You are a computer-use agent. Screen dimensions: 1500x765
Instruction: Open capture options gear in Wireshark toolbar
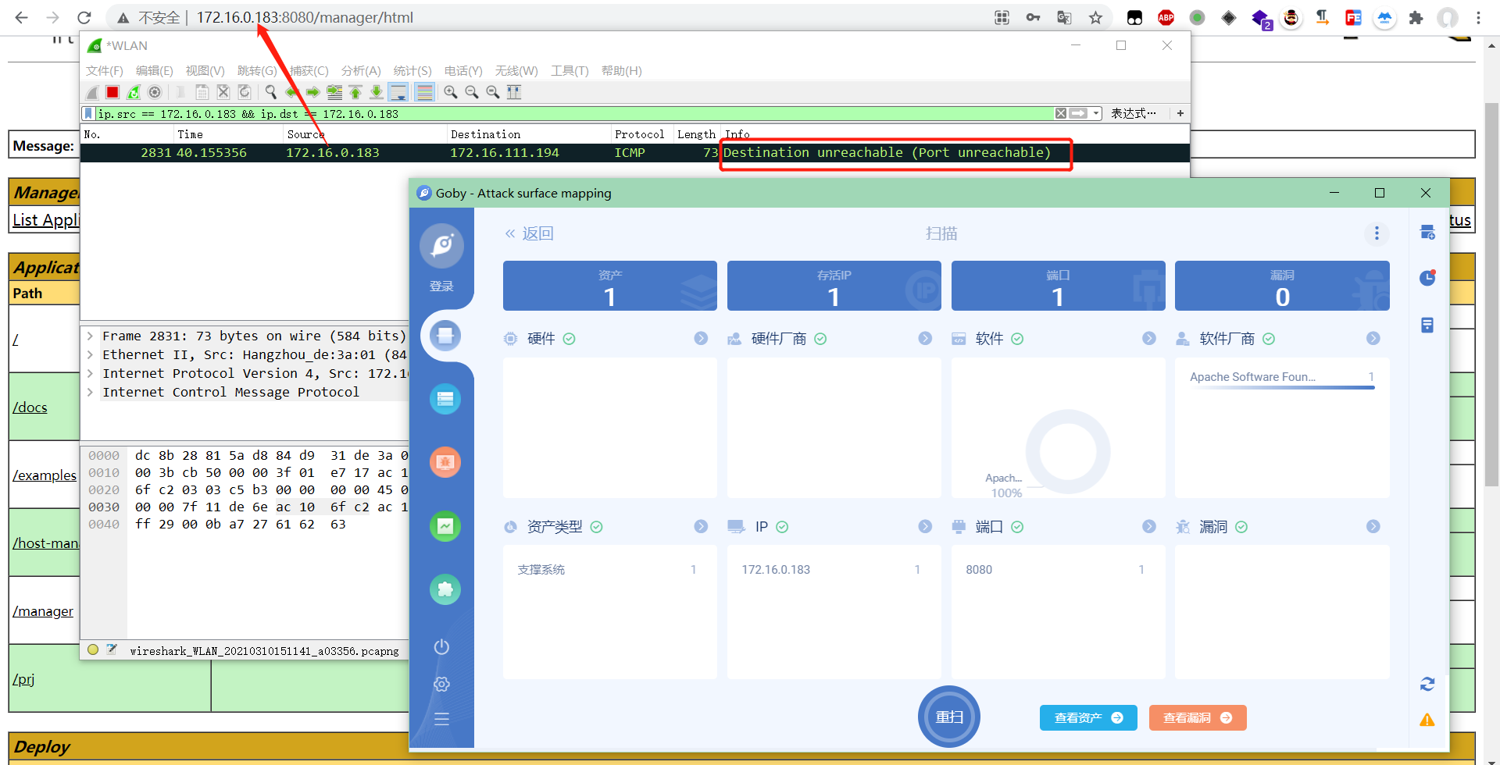point(155,92)
